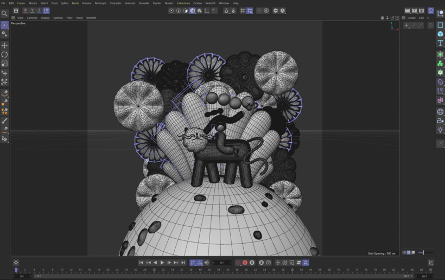
Task: Click the pink Deformer icon
Action: (x=440, y=100)
